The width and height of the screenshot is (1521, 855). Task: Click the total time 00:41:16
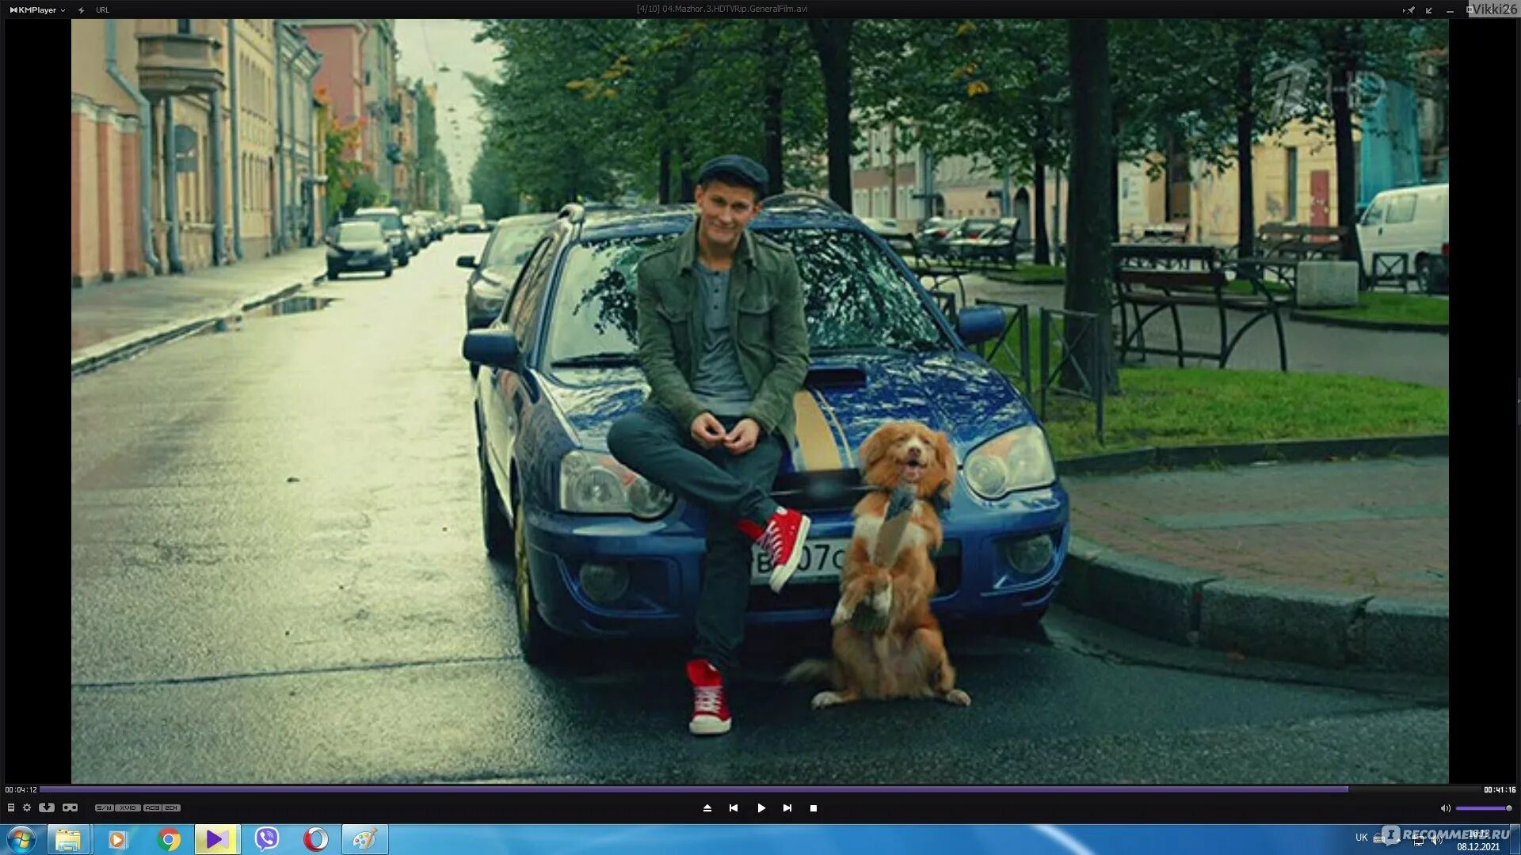point(1500,789)
